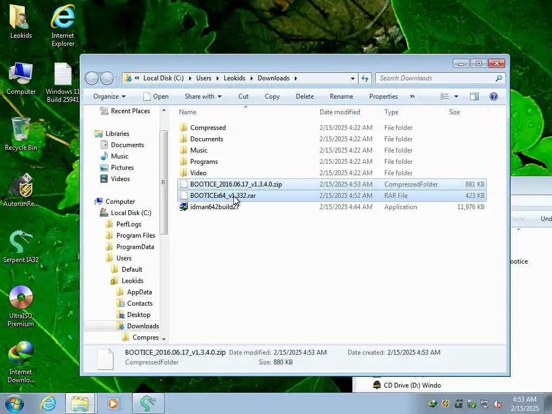The image size is (552, 414).
Task: Expand the arrow after Downloads breadcrumb
Action: click(296, 79)
